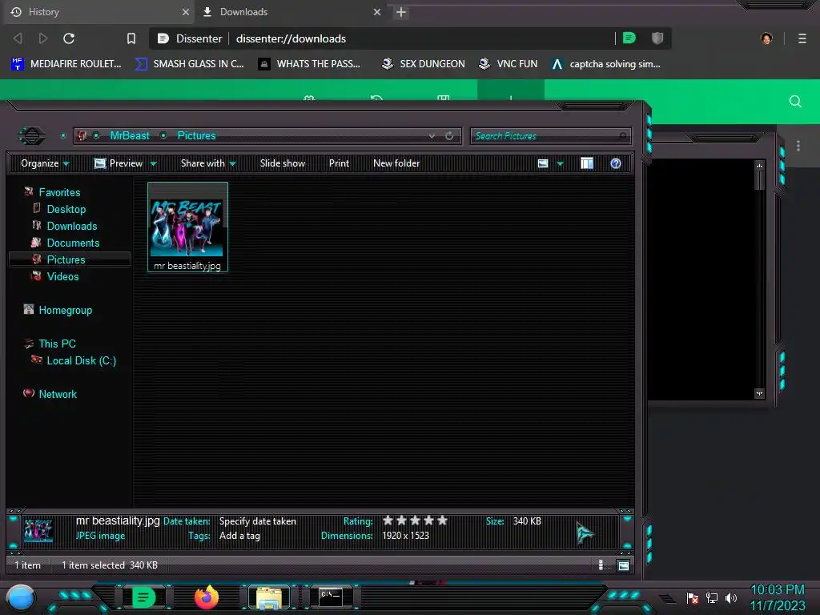The height and width of the screenshot is (615, 820).
Task: Open Downloads in navigation pane
Action: click(x=72, y=226)
